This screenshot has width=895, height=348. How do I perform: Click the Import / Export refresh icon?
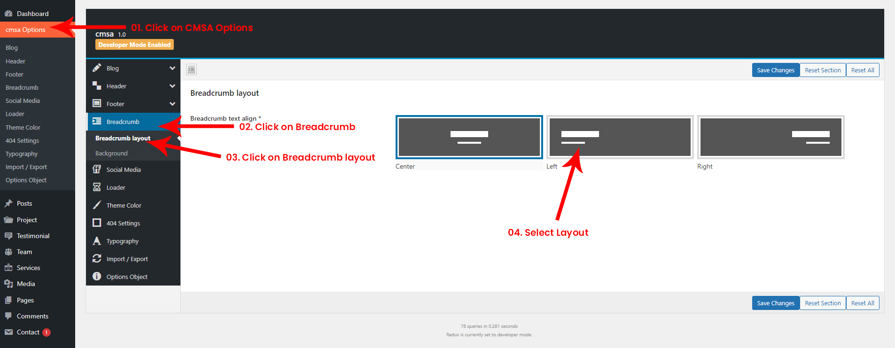click(97, 259)
